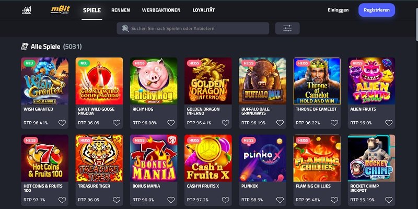Favorite the Alien Fruits game
This screenshot has height=209, width=418.
pos(389,123)
